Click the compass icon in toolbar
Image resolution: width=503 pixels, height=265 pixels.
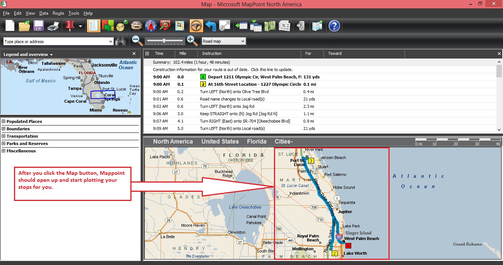151,26
